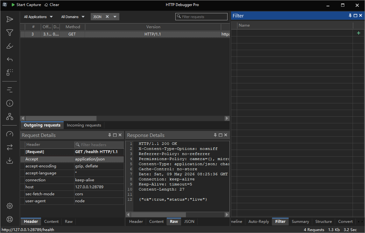Maximize the Response Details panel
This screenshot has width=365, height=233.
(221, 135)
